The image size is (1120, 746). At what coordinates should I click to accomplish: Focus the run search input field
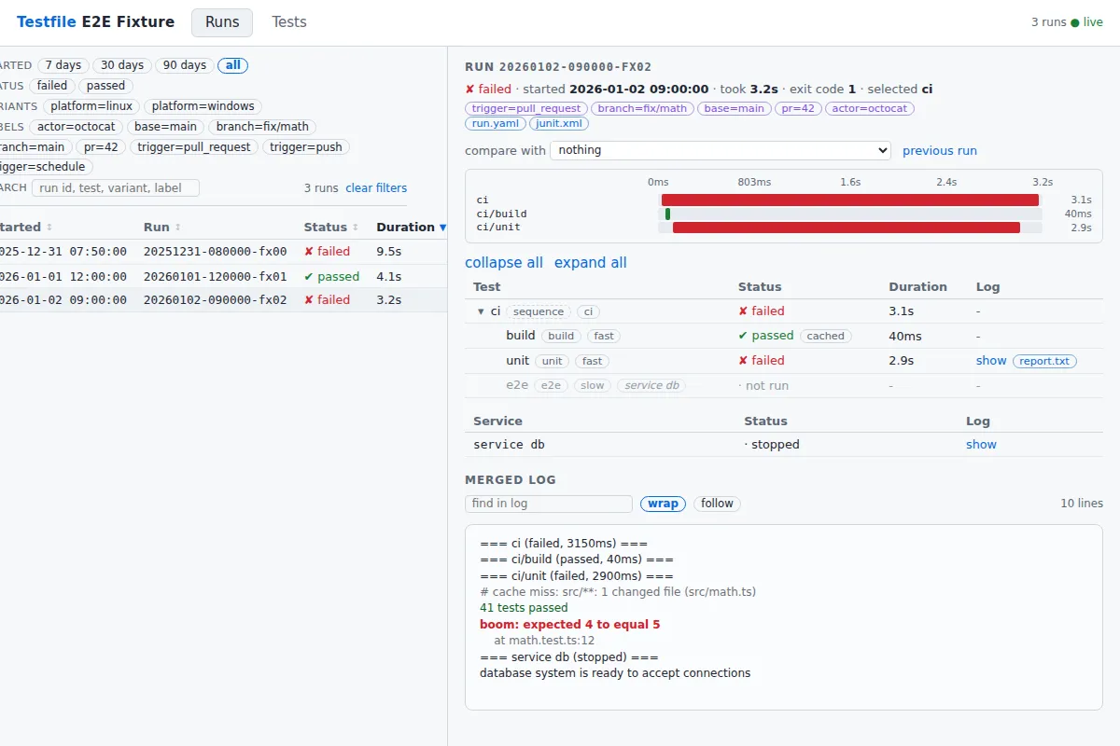point(116,188)
